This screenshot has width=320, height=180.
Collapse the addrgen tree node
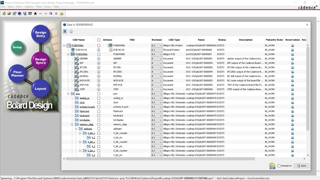(76, 129)
